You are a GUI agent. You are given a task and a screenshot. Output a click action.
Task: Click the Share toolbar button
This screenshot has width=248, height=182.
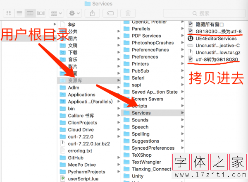coord(92,13)
